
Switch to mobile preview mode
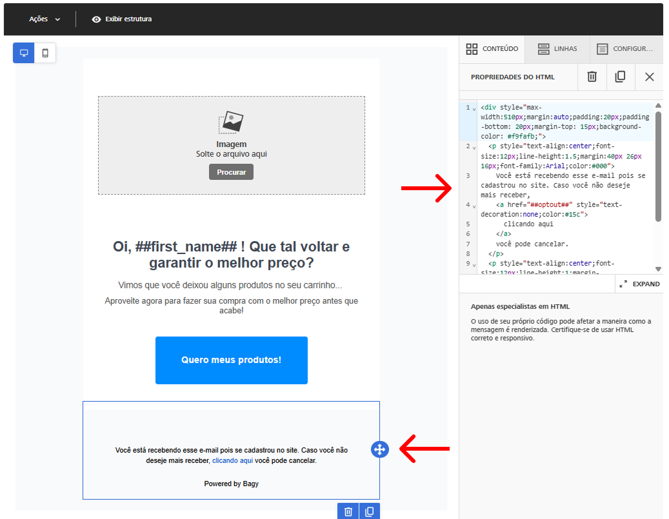(45, 53)
